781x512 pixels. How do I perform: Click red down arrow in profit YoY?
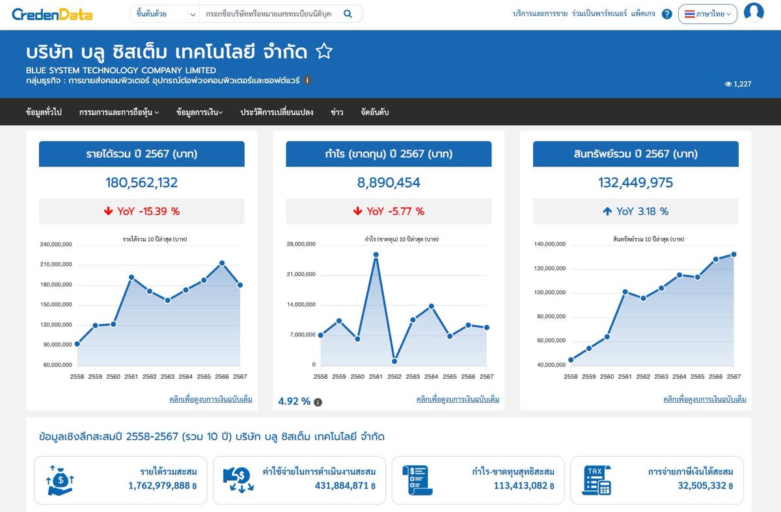[357, 211]
